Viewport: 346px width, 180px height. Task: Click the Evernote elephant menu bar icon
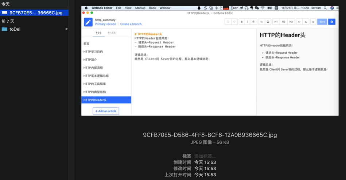[252, 8]
